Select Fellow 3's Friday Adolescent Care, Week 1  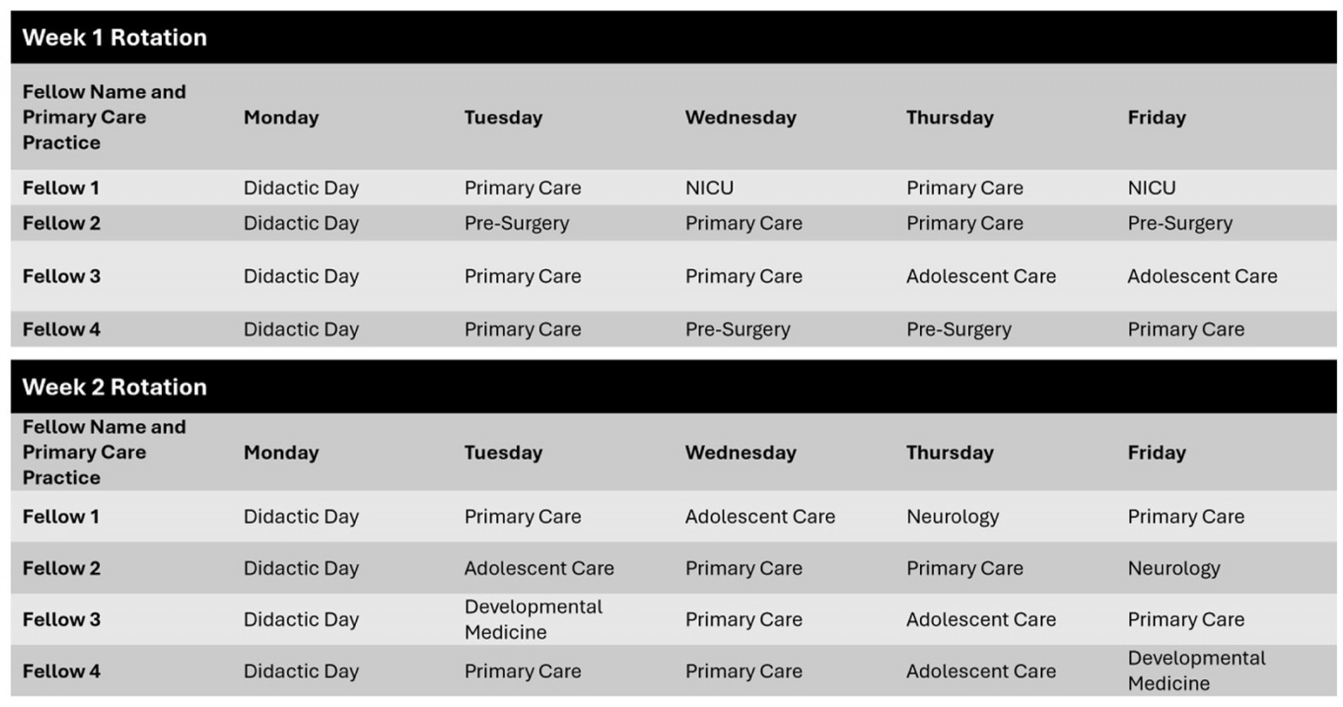[1202, 276]
